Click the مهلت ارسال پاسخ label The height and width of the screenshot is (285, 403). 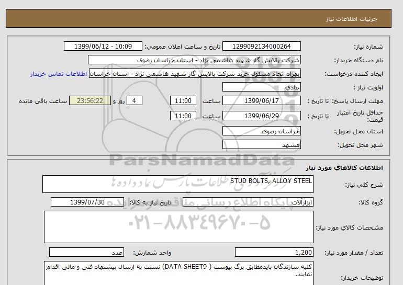click(358, 101)
